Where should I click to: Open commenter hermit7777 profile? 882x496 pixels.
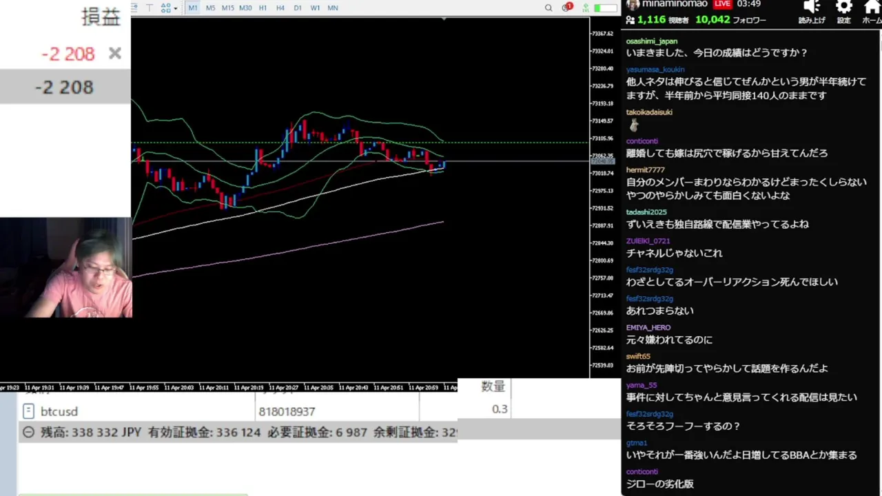[x=645, y=169]
